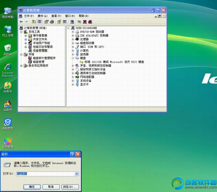Collapse 键盘 device node
The image size is (217, 192).
(73, 58)
